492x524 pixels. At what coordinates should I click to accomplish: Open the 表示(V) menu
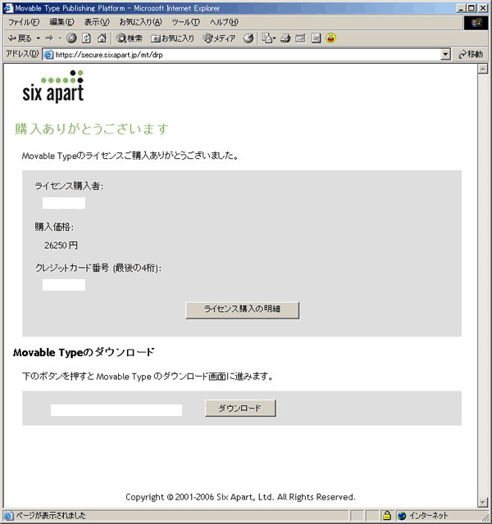tap(97, 22)
